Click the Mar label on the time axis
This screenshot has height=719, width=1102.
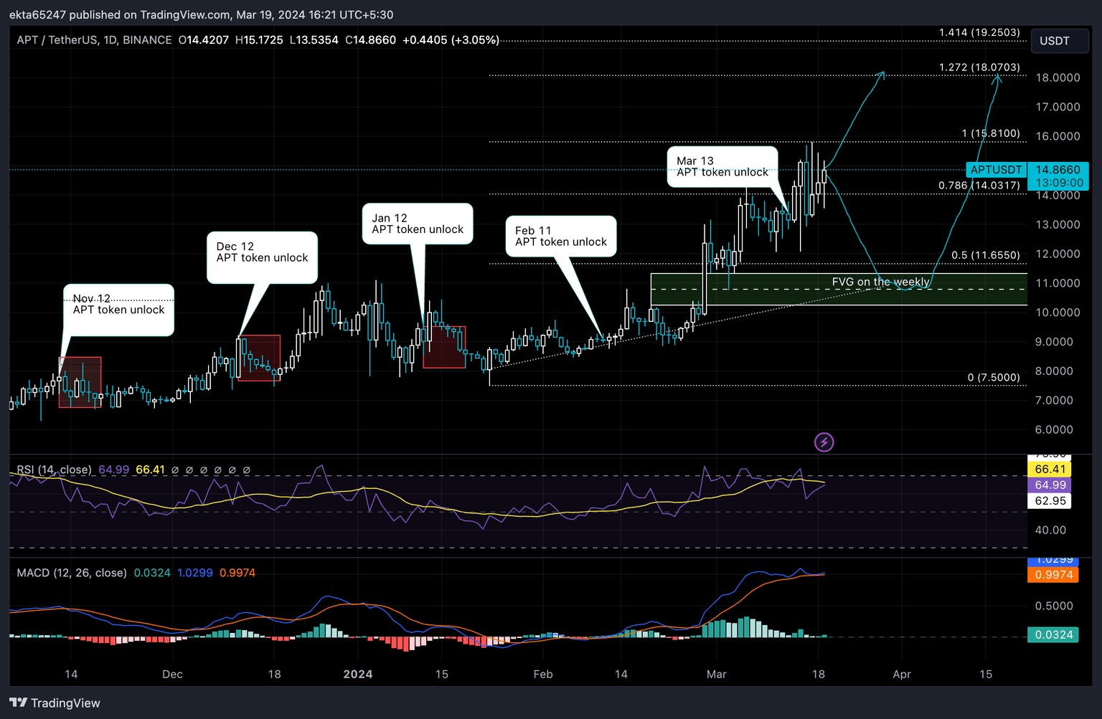click(x=716, y=674)
